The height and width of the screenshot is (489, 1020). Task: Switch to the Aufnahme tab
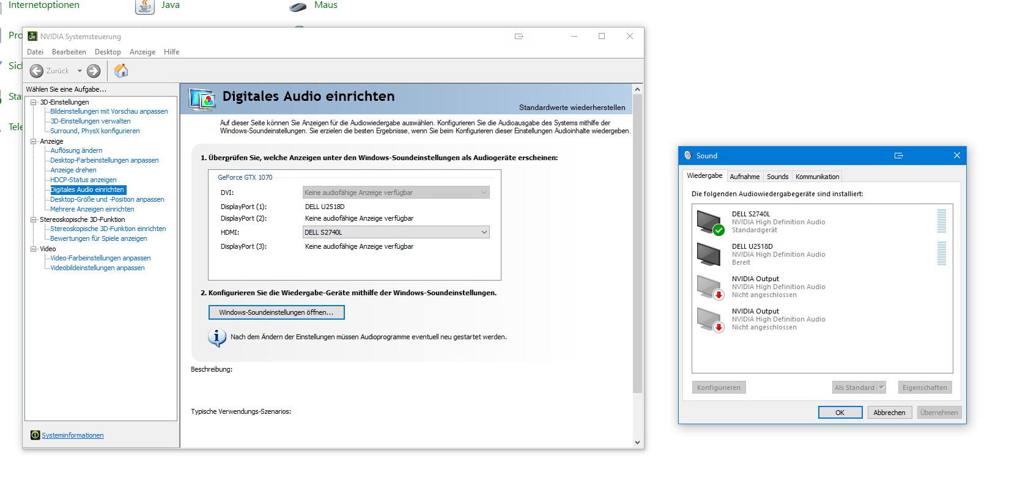click(x=745, y=177)
